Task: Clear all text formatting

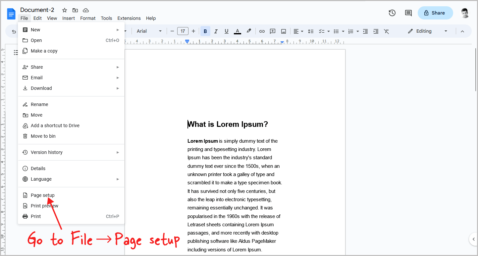Action: point(386,31)
